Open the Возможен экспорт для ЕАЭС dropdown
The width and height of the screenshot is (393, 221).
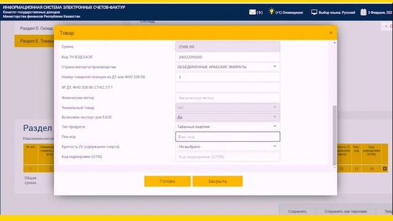click(x=228, y=117)
